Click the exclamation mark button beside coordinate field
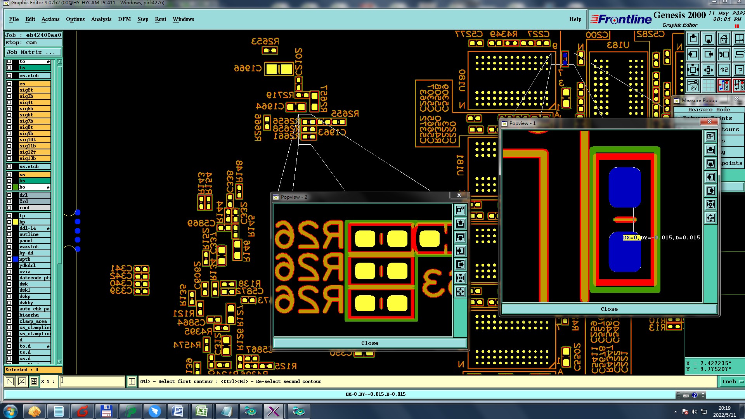 (x=132, y=381)
